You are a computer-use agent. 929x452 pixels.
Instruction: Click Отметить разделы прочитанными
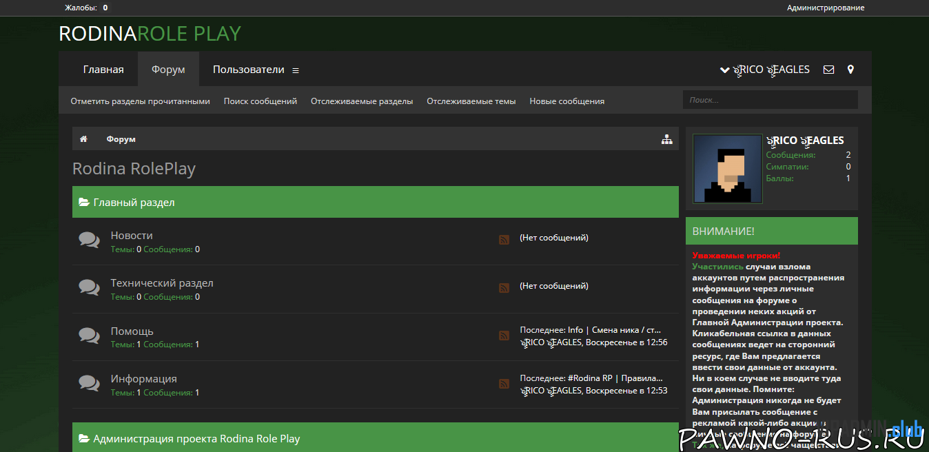click(140, 101)
